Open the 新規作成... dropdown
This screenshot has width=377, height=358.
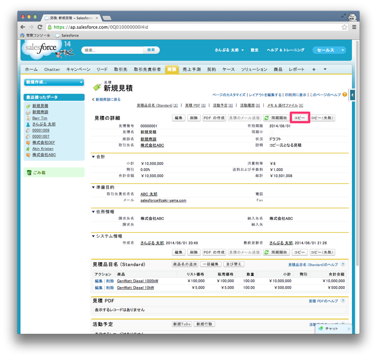[x=54, y=82]
